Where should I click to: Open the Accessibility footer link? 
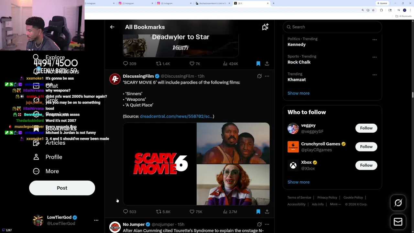pyautogui.click(x=296, y=204)
